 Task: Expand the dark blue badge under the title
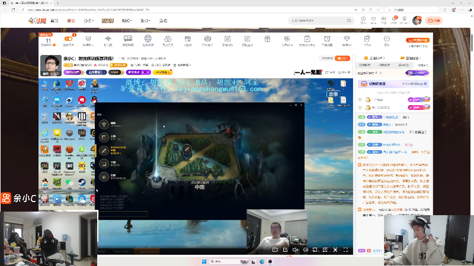coord(96,72)
